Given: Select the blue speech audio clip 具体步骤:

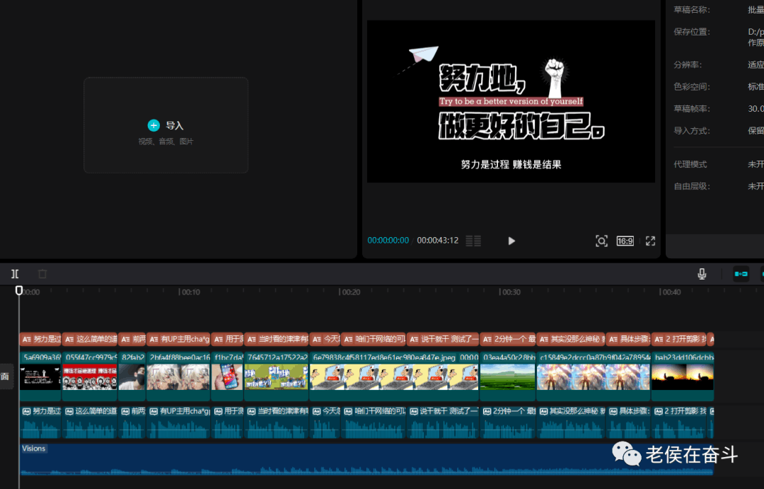Looking at the screenshot, I should pos(629,422).
